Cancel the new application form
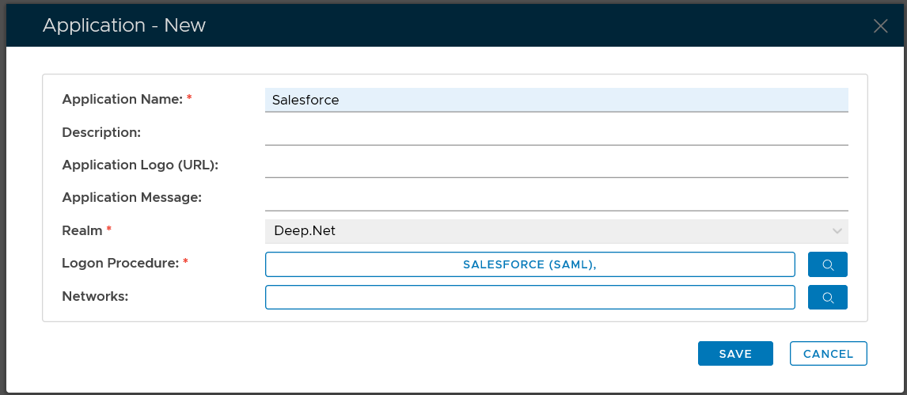 click(x=828, y=354)
